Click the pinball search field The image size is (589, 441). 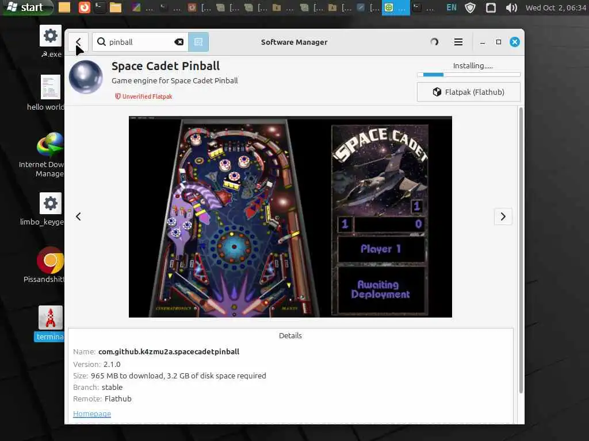point(140,42)
